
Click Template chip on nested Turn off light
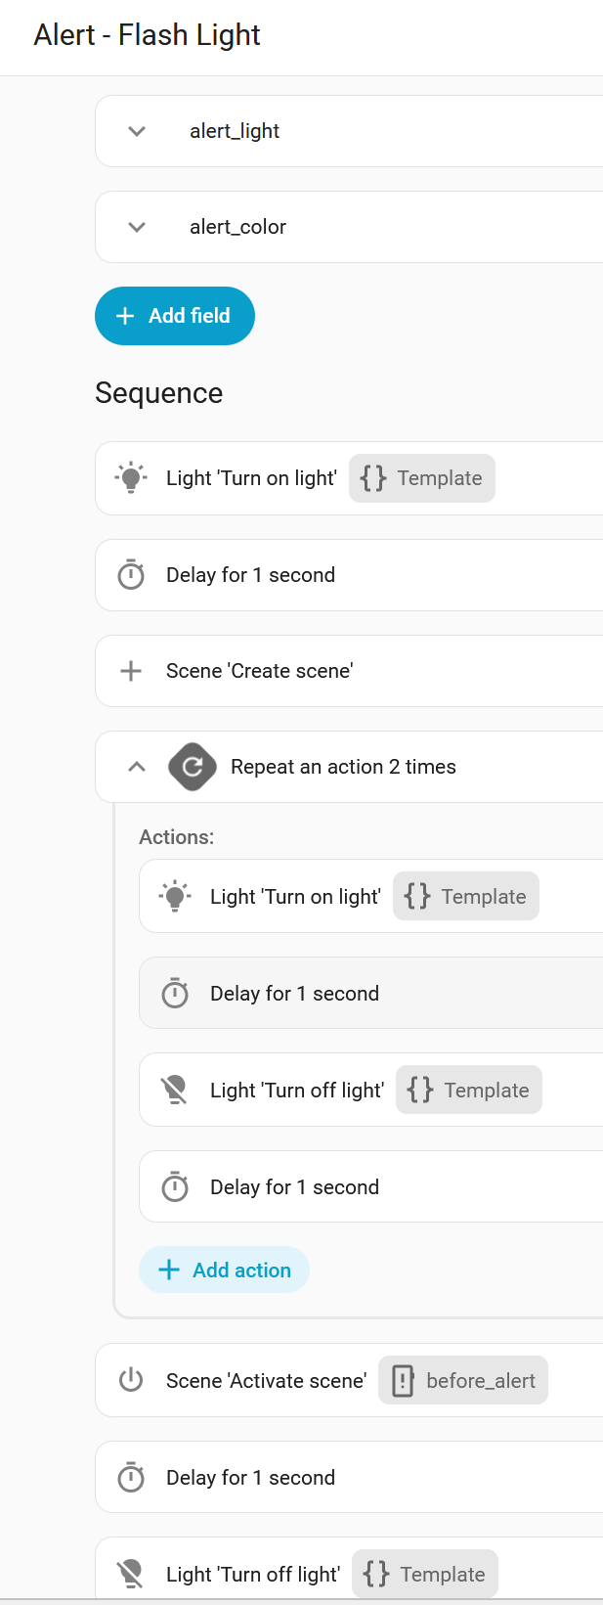[469, 1091]
